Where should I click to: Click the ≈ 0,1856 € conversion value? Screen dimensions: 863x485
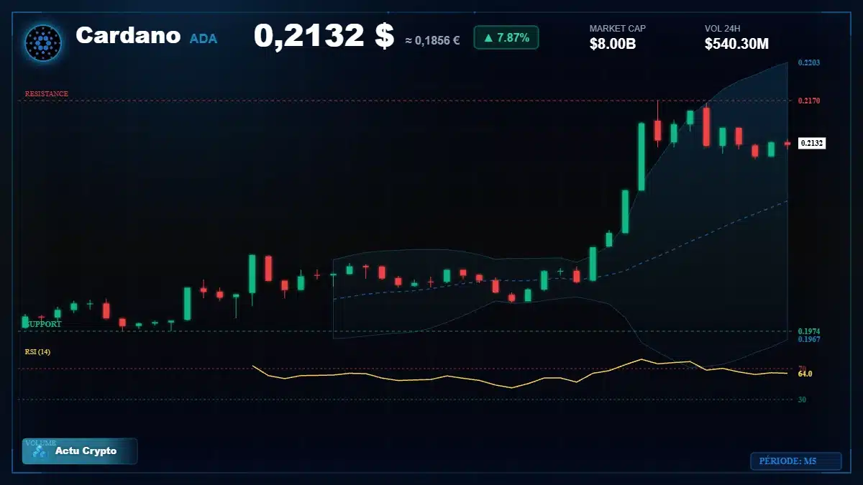pos(432,40)
